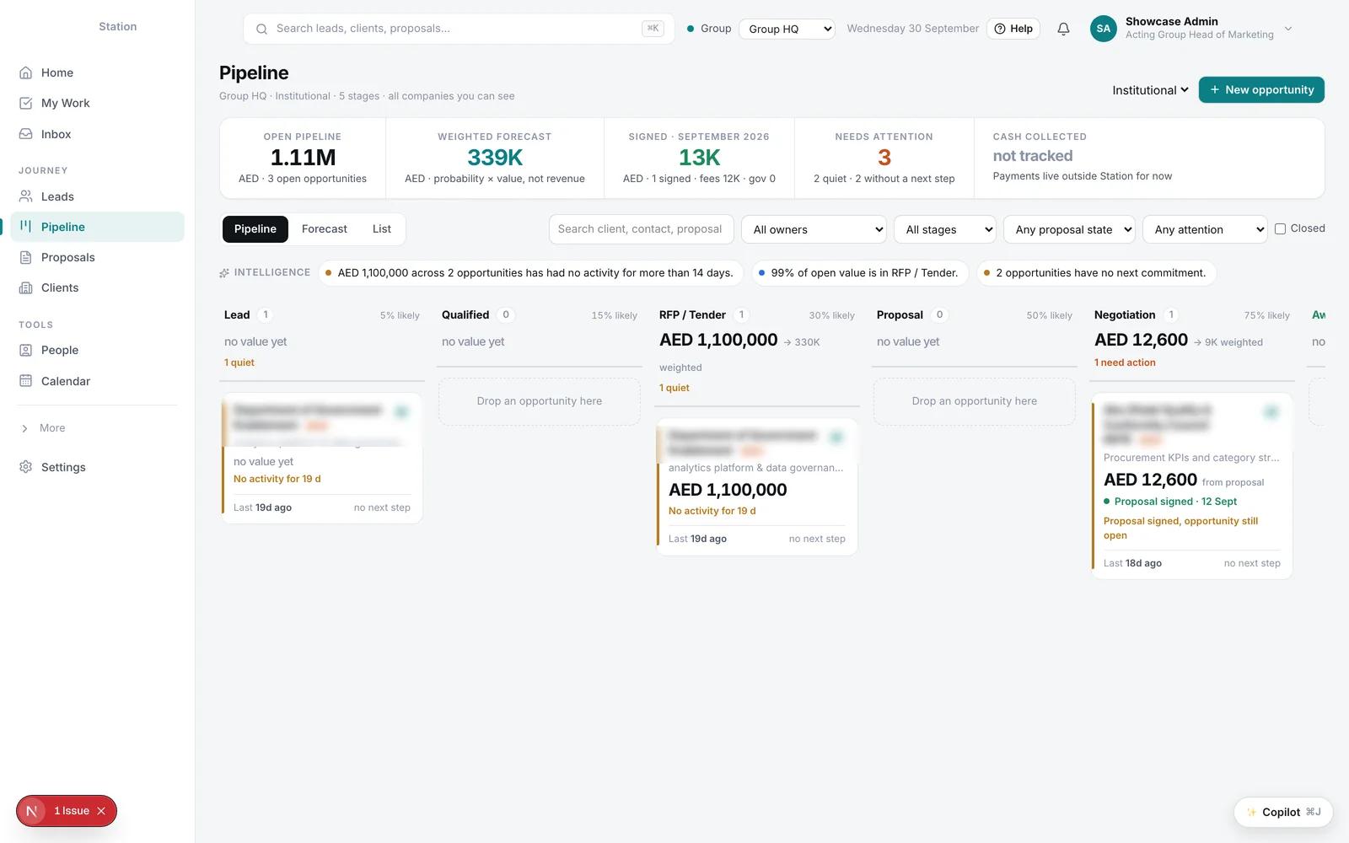
Task: Click the 99% open value insight chip
Action: point(860,273)
